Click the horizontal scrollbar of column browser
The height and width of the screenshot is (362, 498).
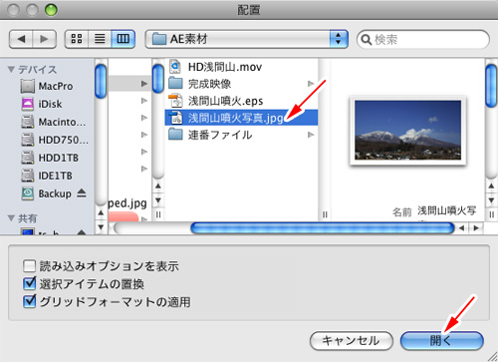pyautogui.click(x=322, y=228)
